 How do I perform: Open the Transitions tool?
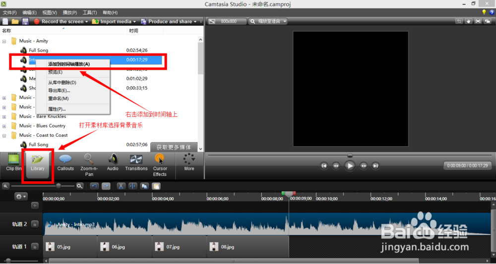(x=136, y=162)
